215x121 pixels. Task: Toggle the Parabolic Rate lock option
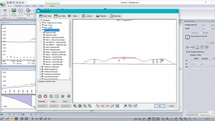(210, 25)
